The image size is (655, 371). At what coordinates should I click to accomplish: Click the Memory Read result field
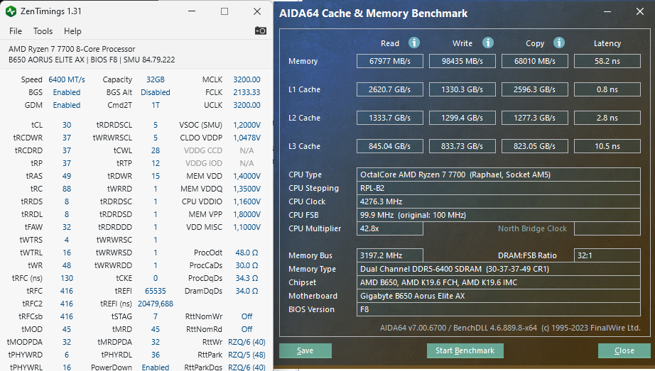coord(390,61)
